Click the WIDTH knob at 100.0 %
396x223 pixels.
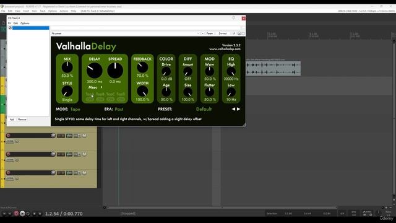tap(142, 91)
